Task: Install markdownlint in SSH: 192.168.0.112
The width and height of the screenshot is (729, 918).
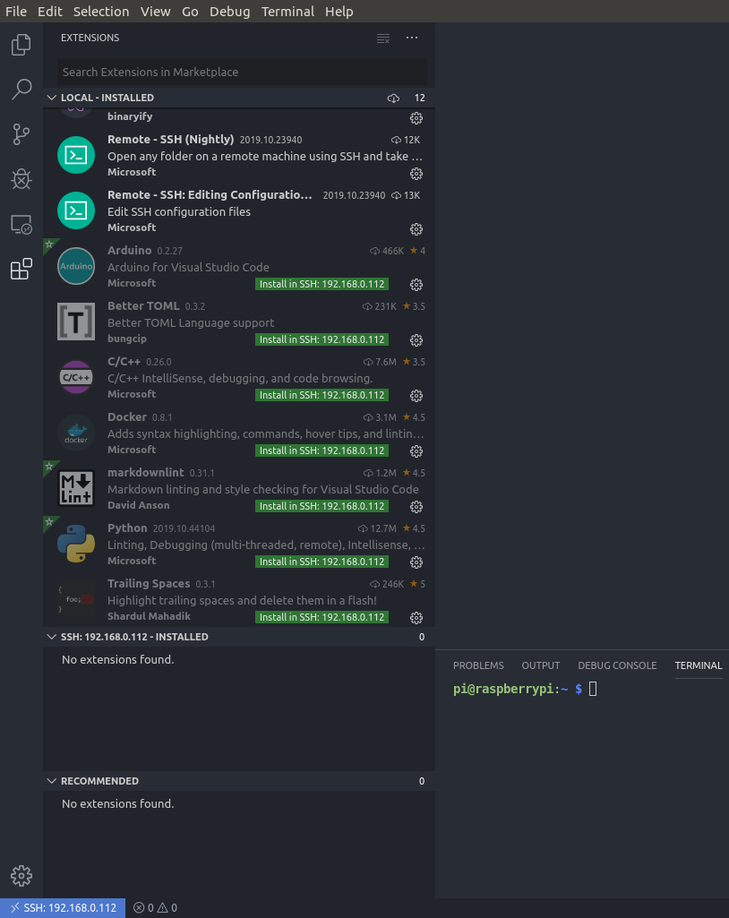Action: [x=322, y=506]
